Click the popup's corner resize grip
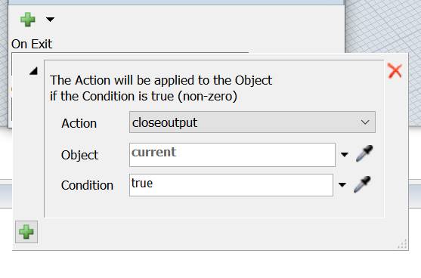421x278 pixels. pyautogui.click(x=402, y=244)
